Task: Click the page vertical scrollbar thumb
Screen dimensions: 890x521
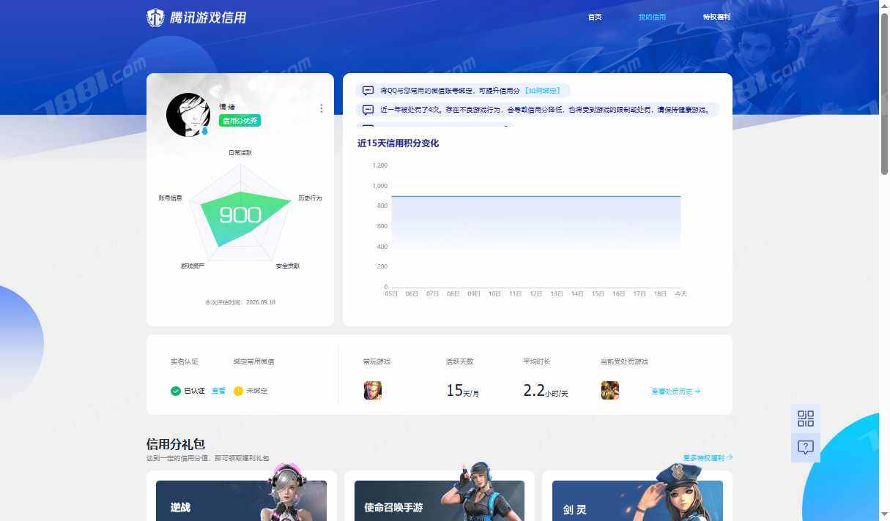Action: 884,94
